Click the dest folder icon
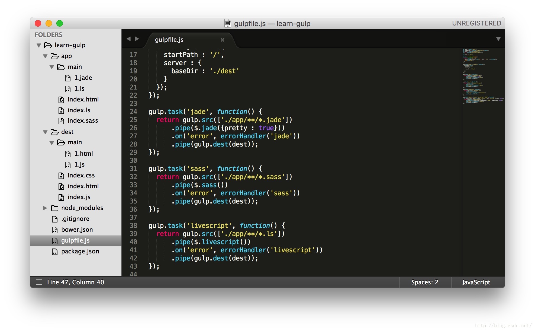The width and height of the screenshot is (535, 331). click(54, 132)
